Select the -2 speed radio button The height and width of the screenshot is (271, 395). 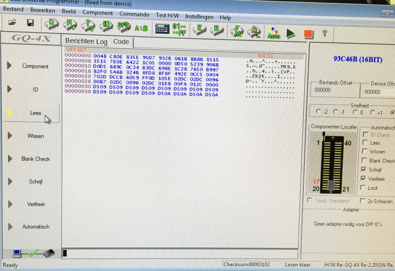click(x=318, y=112)
